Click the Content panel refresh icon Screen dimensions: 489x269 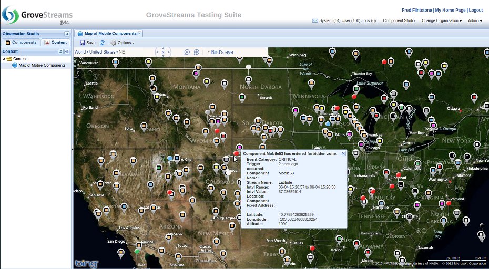tap(60, 51)
